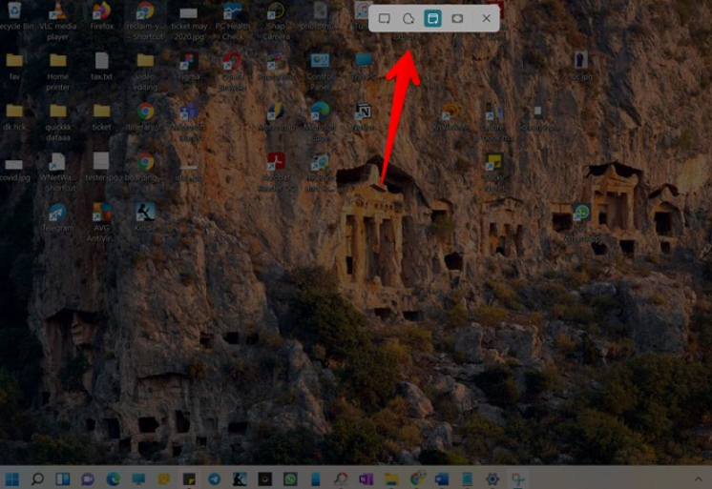Select the fav folder on desktop

pyautogui.click(x=14, y=67)
